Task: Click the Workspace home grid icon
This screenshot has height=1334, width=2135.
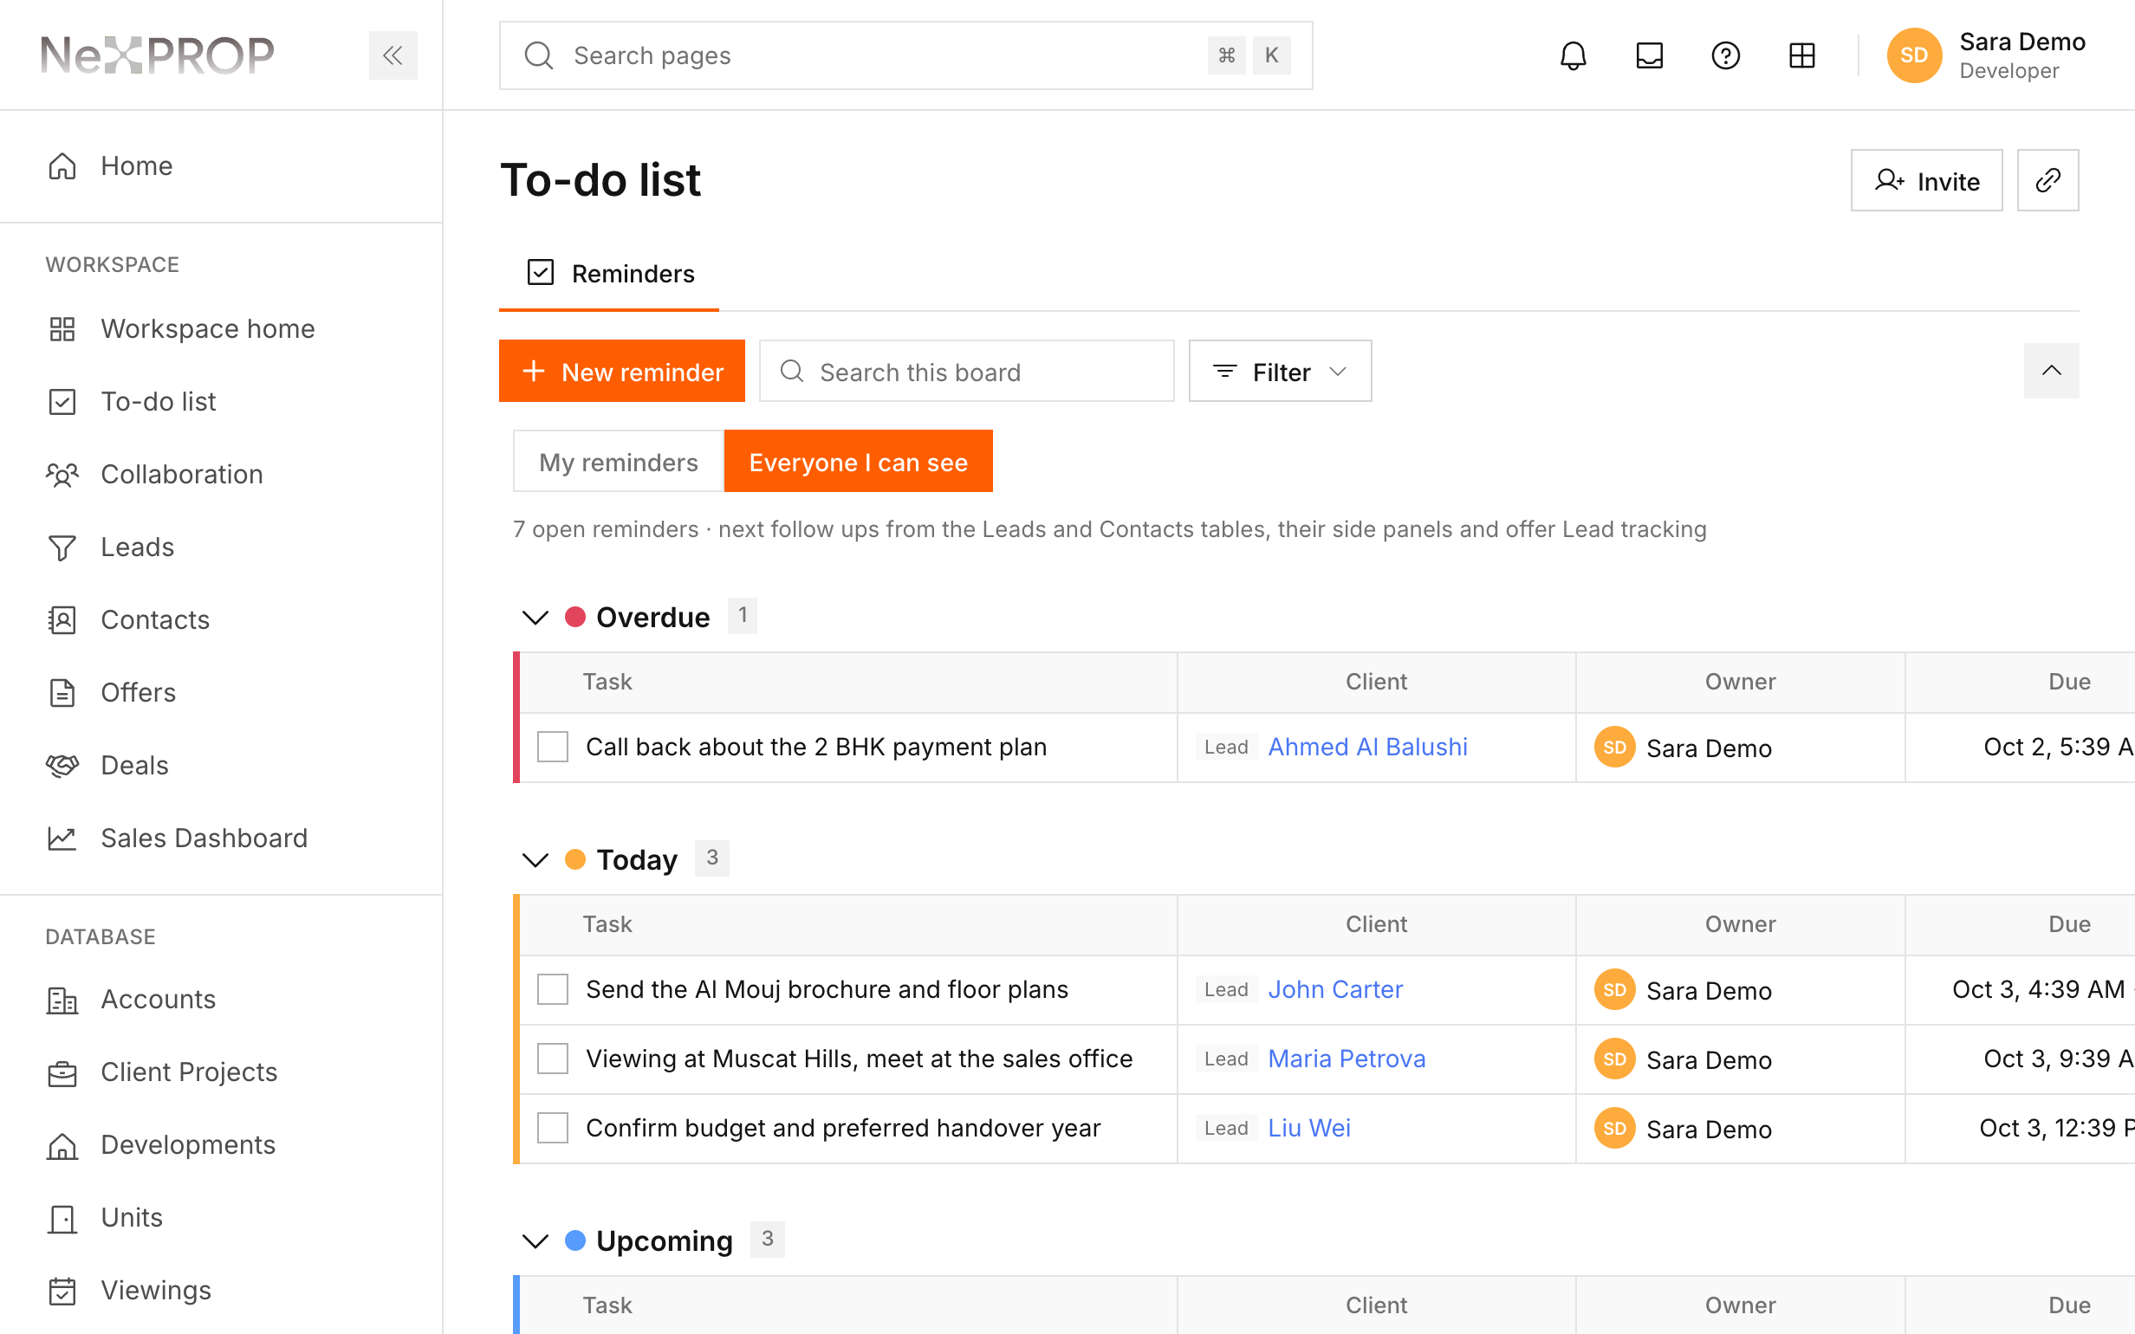Action: click(x=62, y=329)
